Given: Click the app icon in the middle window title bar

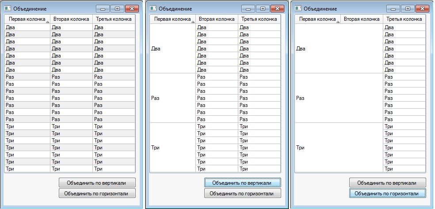Looking at the screenshot, I should coord(153,8).
